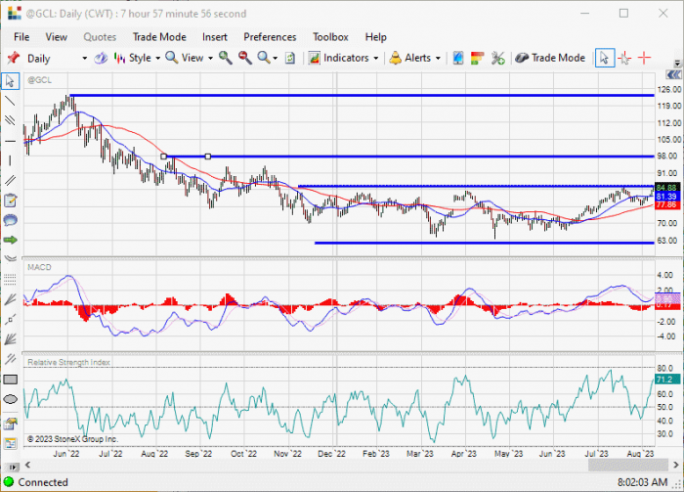Select the large red crosshair mode

pos(644,58)
